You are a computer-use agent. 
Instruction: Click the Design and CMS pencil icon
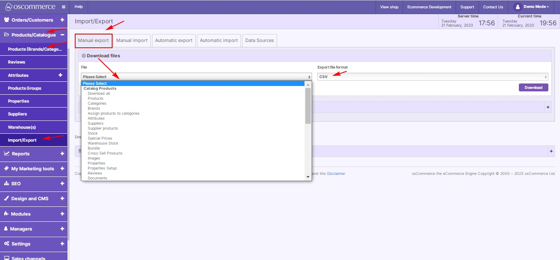point(7,199)
